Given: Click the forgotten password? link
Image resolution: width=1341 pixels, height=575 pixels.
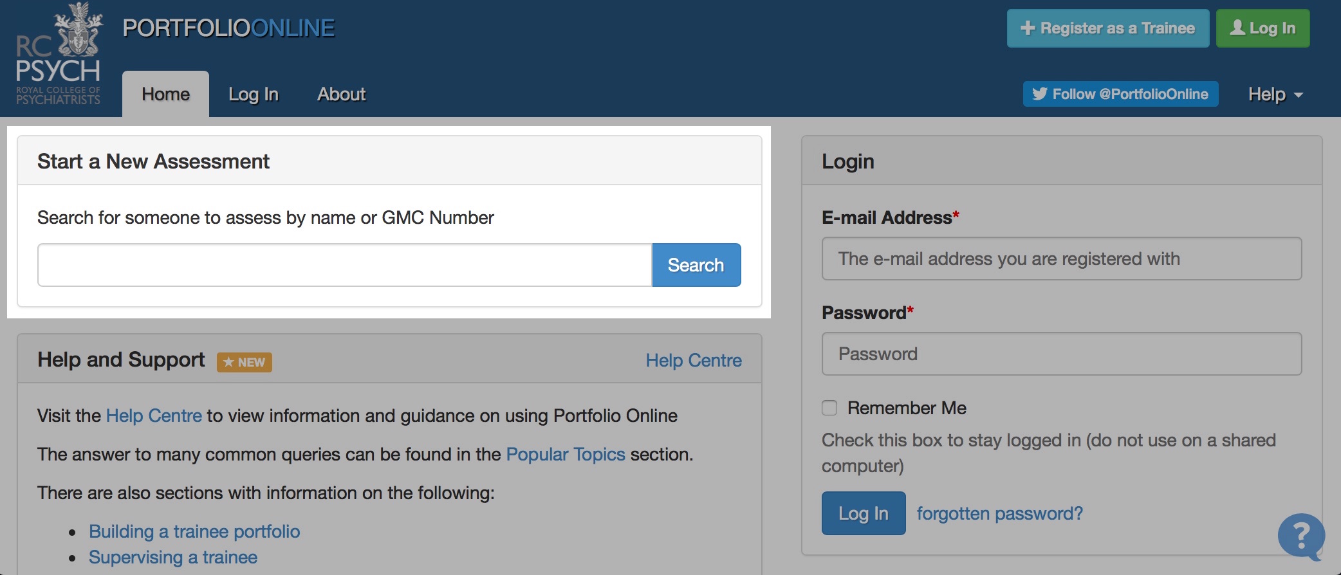Looking at the screenshot, I should (x=999, y=513).
